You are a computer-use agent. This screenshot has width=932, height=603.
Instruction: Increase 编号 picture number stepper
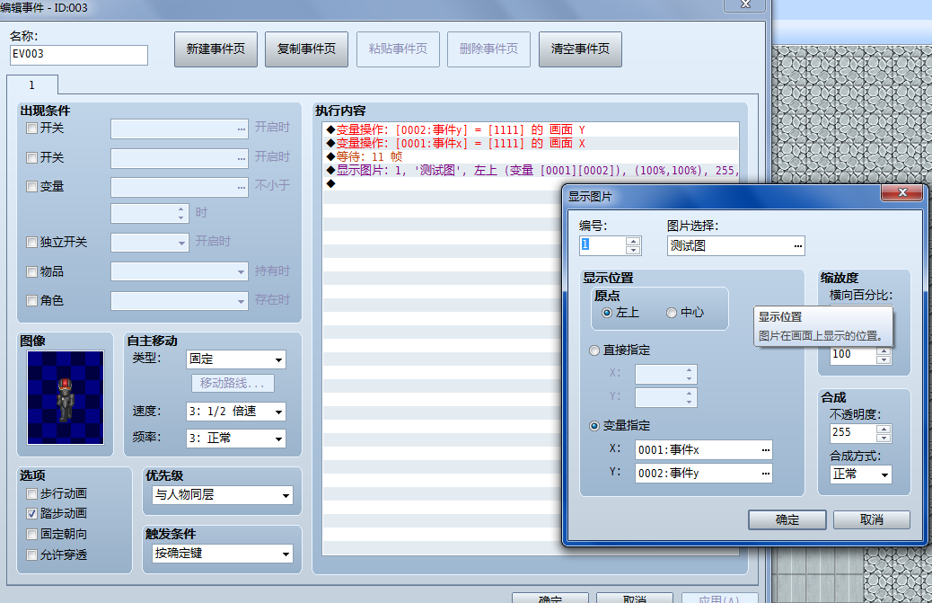point(633,242)
